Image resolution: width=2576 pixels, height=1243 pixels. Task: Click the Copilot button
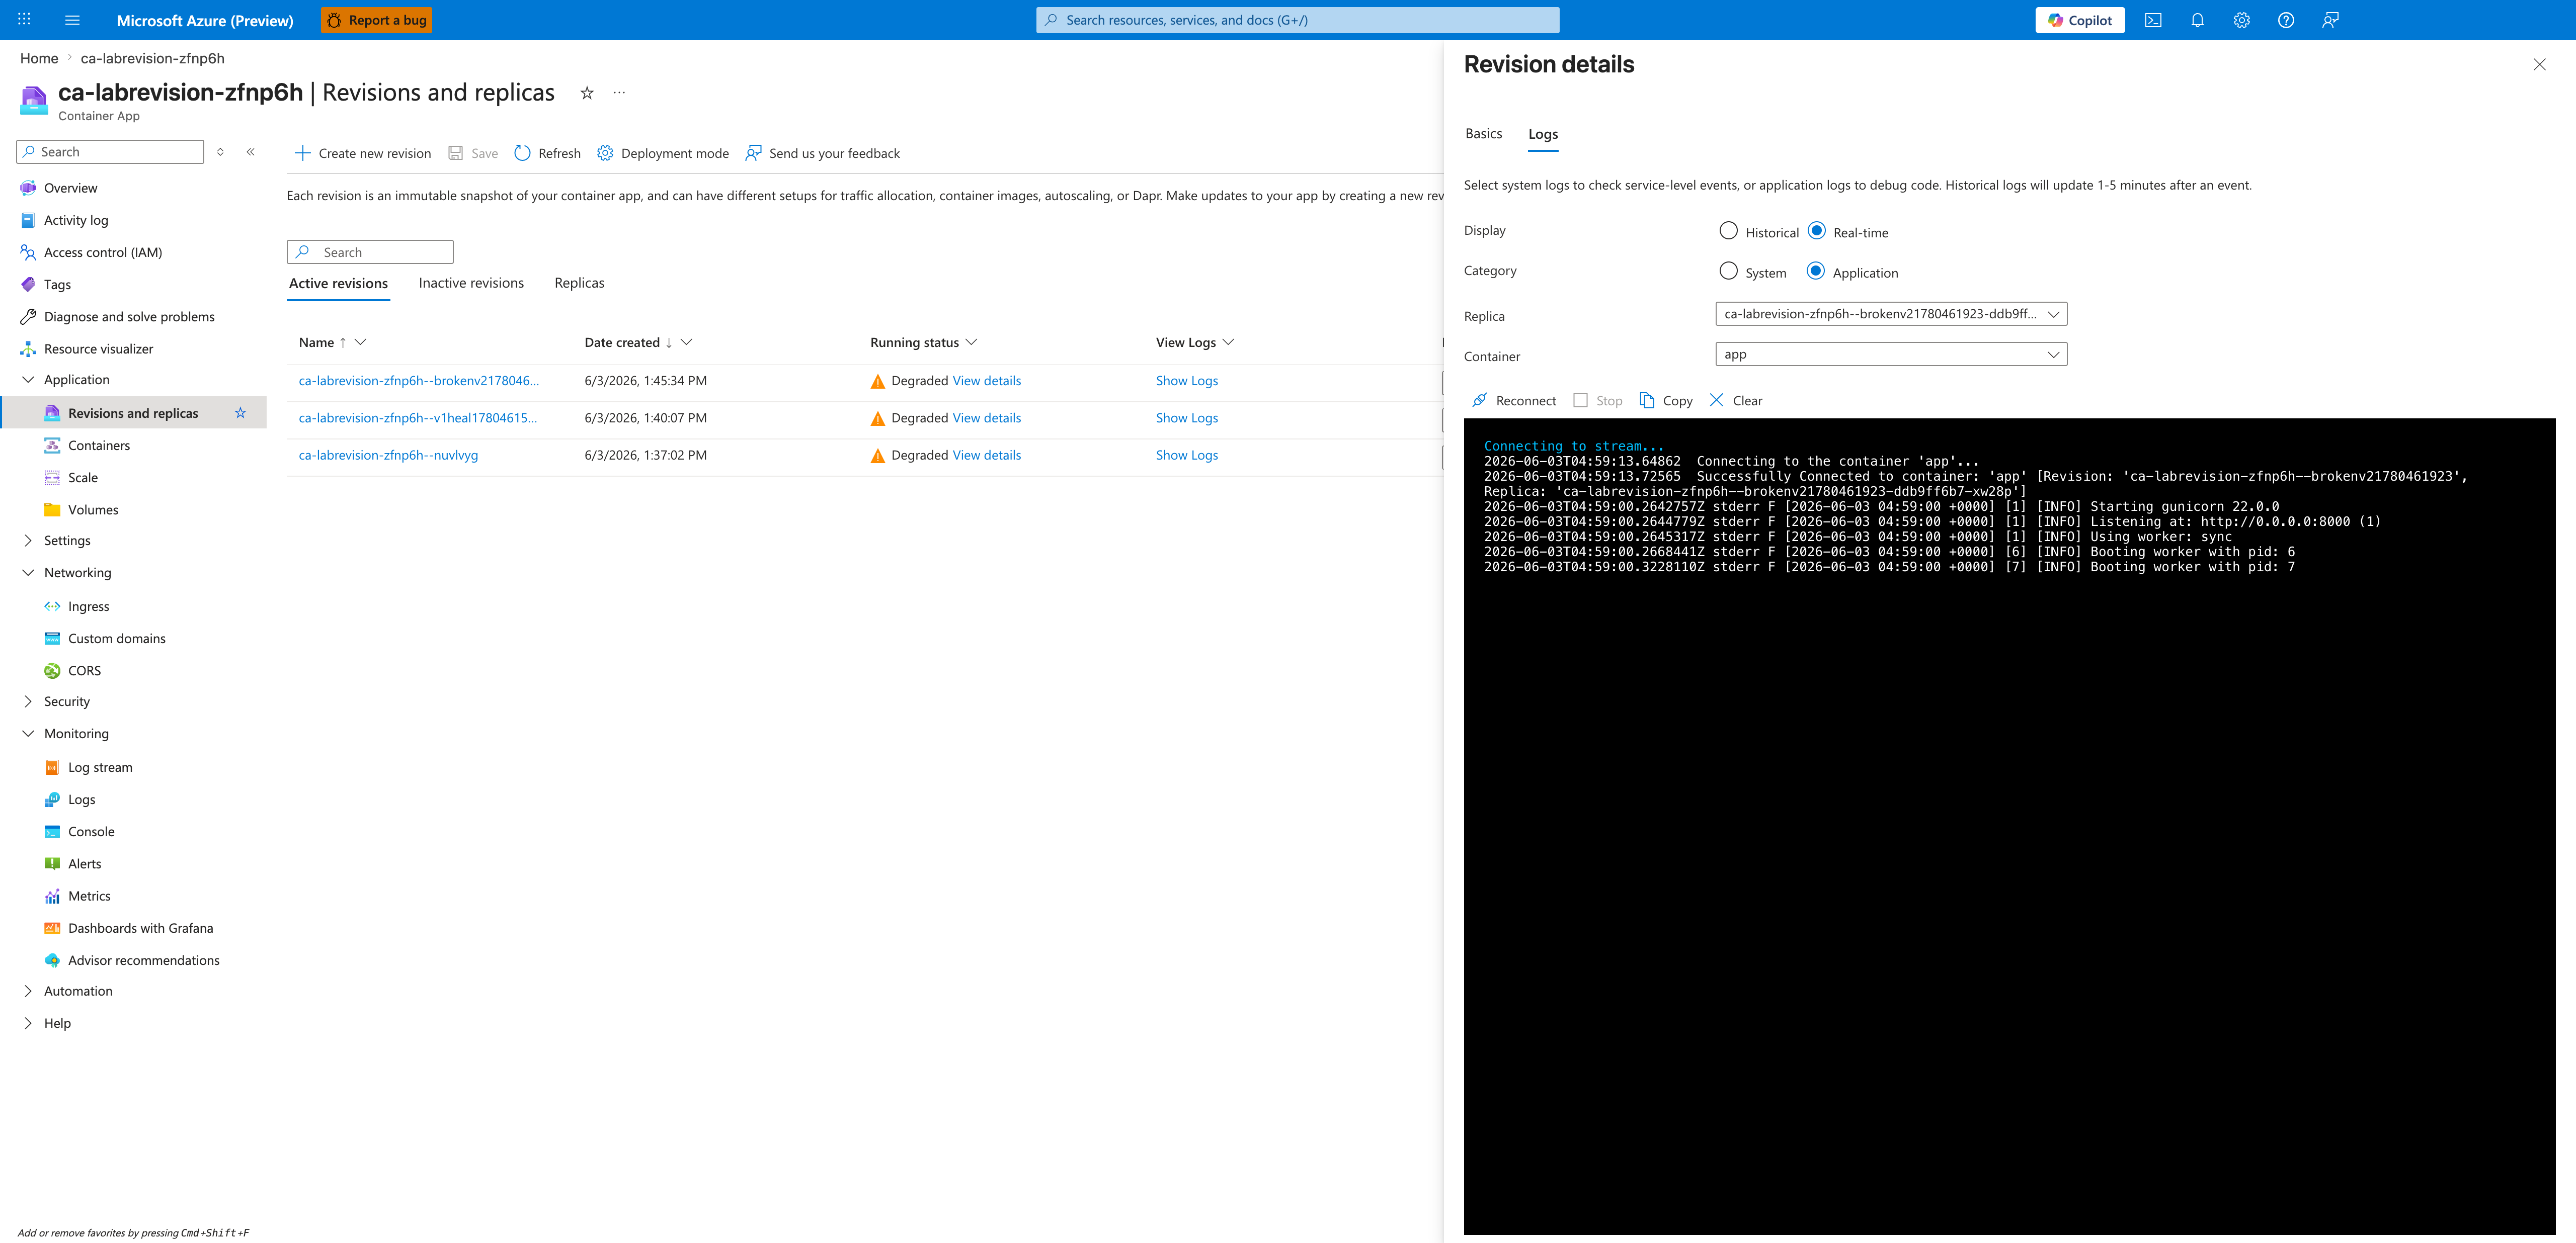pyautogui.click(x=2080, y=20)
